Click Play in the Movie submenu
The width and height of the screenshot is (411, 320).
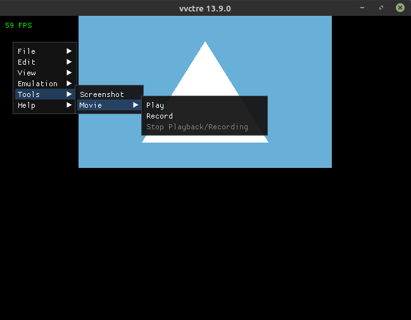pos(205,105)
